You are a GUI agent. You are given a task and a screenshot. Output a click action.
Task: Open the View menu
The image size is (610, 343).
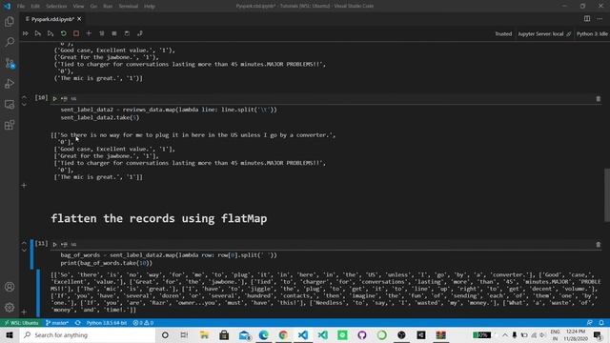pyautogui.click(x=78, y=7)
